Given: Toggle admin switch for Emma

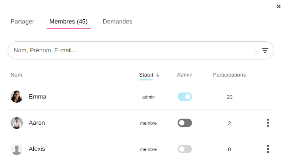Looking at the screenshot, I should pos(185,97).
